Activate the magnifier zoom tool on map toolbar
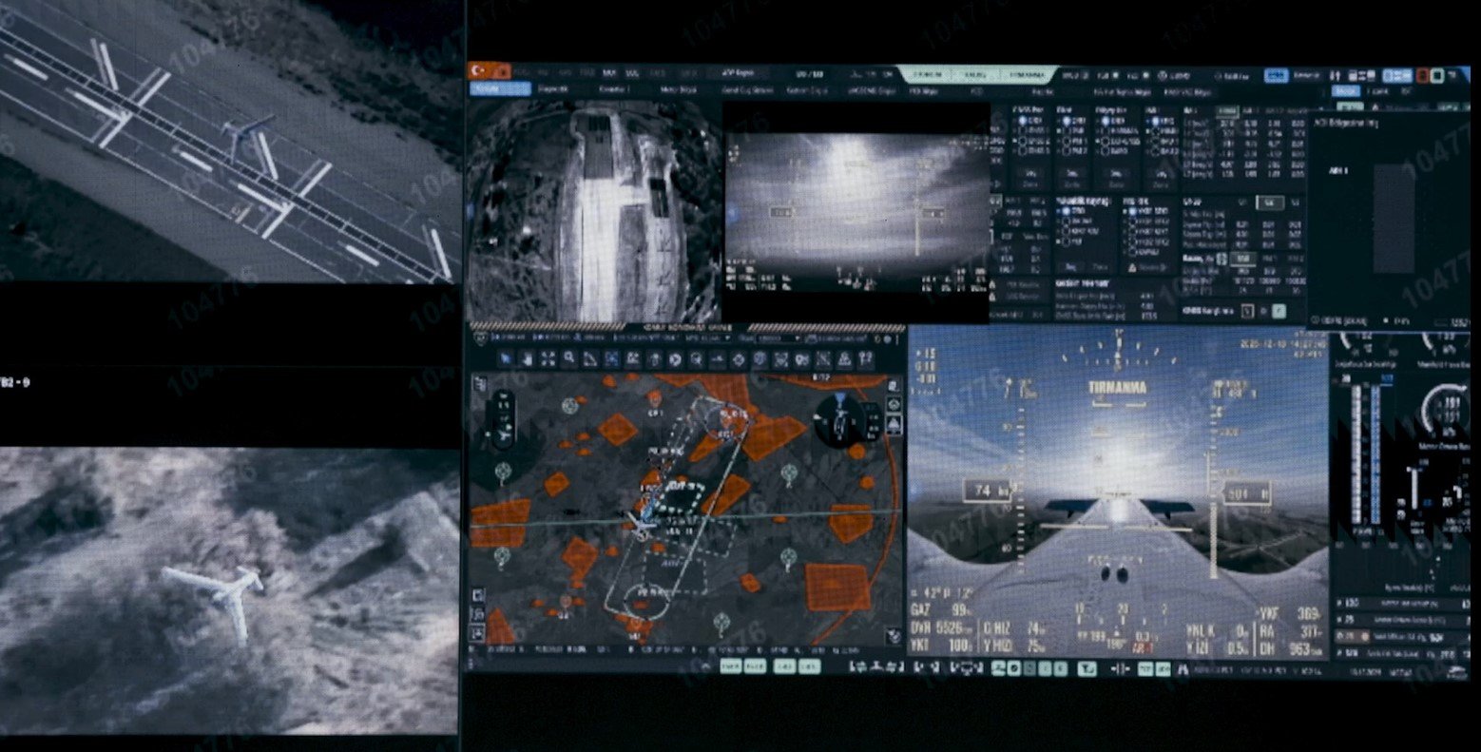This screenshot has width=1481, height=752. click(x=569, y=359)
